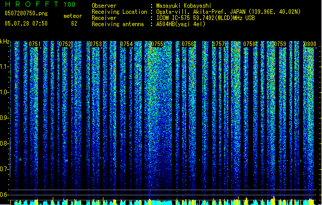Click the 0.7 frequency axis label
322x205 pixels.
click(x=5, y=169)
